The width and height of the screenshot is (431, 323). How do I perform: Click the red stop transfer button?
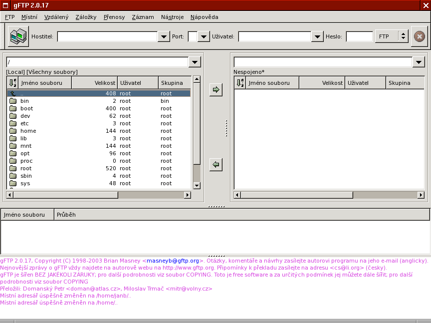[419, 36]
